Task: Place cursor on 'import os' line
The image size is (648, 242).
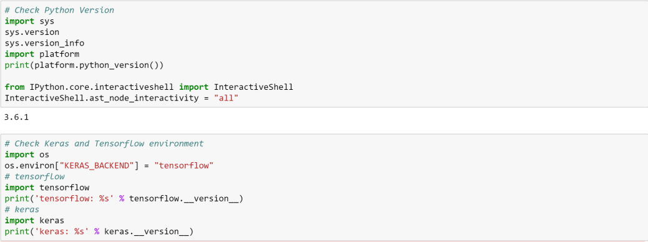Action: point(27,155)
